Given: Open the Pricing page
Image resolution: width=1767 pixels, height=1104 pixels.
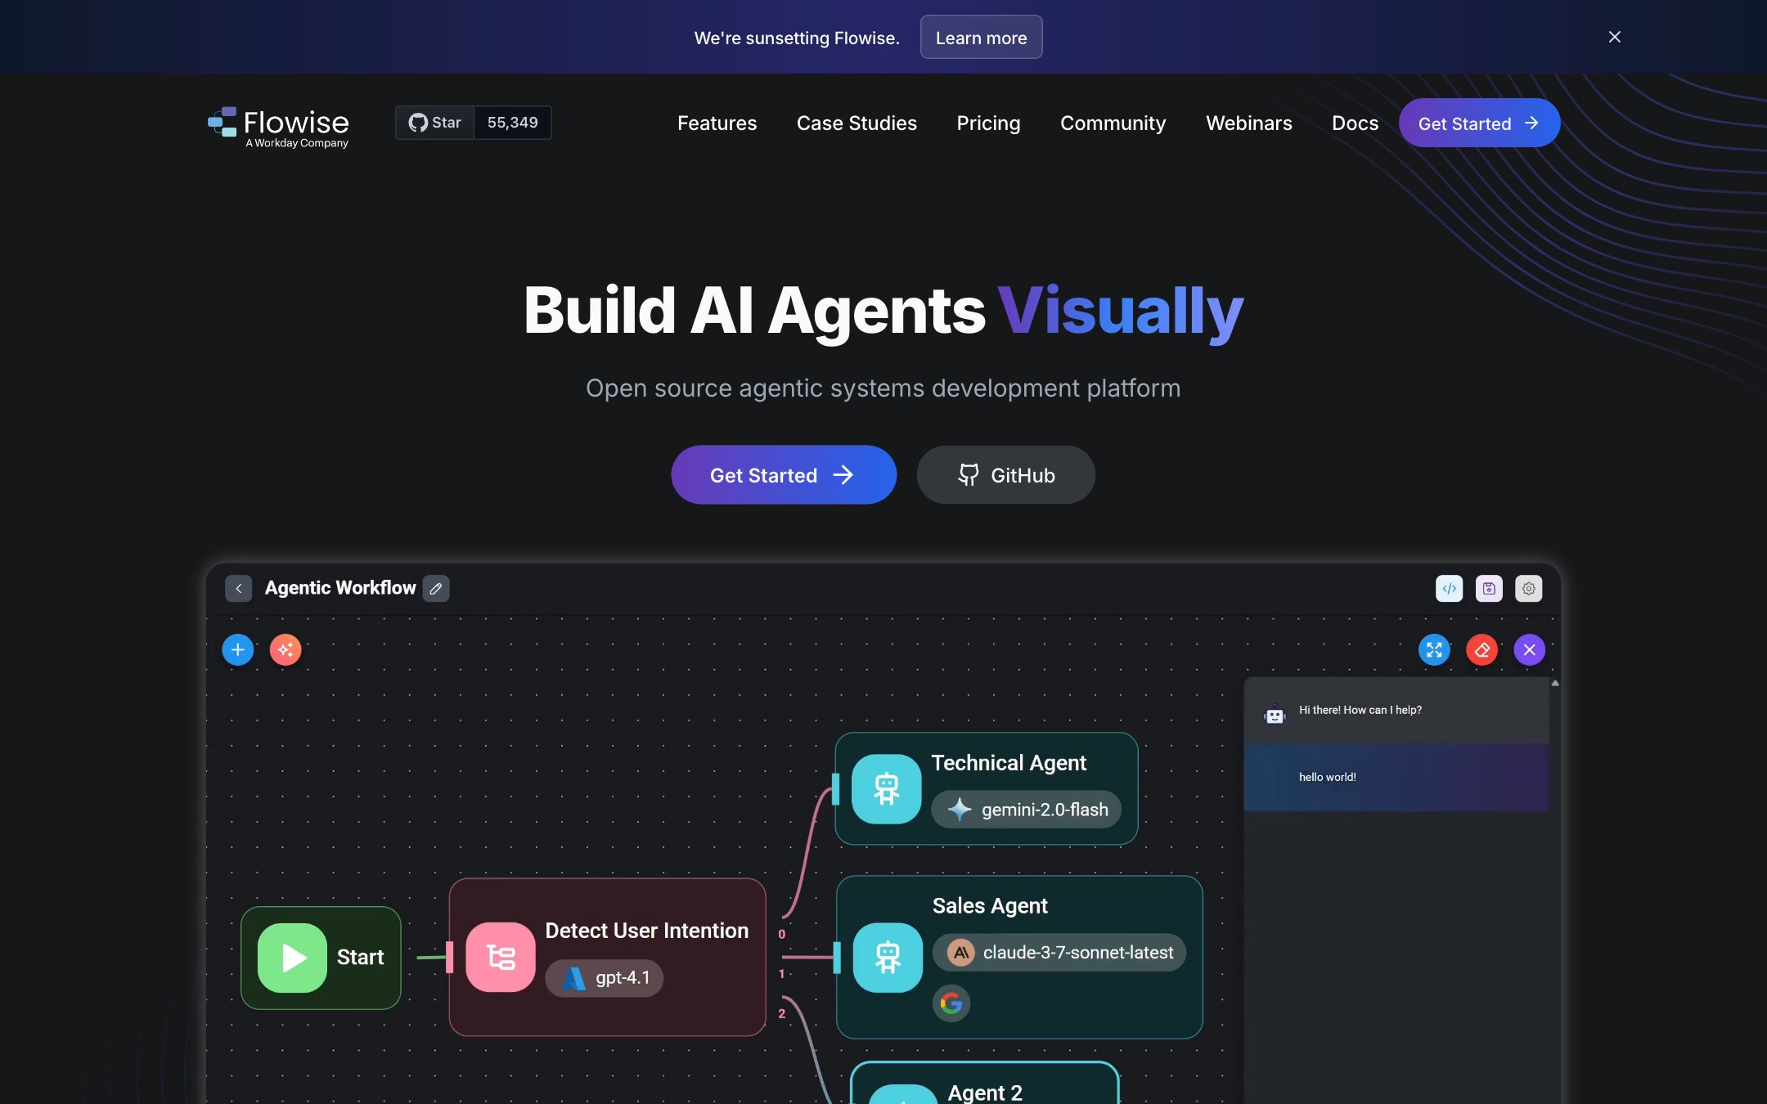Looking at the screenshot, I should (988, 123).
